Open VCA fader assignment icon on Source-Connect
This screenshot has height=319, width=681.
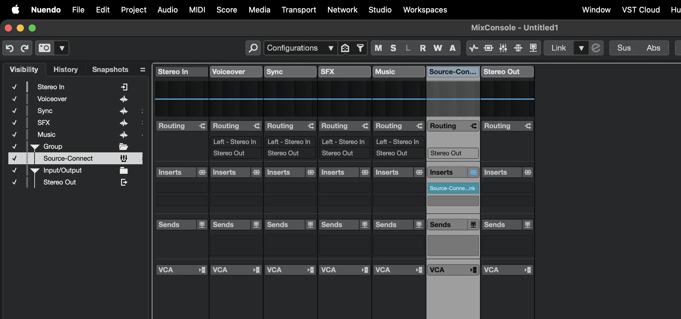(473, 270)
